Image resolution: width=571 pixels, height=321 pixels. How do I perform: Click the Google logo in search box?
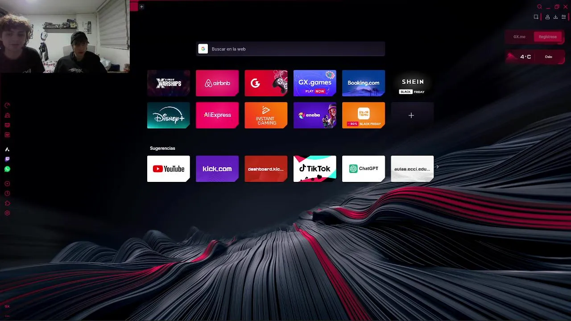tap(203, 49)
